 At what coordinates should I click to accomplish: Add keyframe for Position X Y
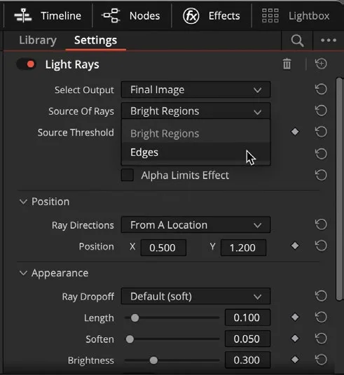(x=295, y=246)
